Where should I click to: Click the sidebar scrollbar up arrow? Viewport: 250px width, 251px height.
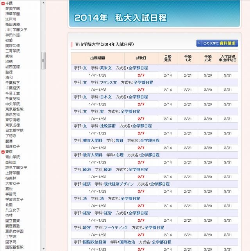pyautogui.click(x=43, y=3)
